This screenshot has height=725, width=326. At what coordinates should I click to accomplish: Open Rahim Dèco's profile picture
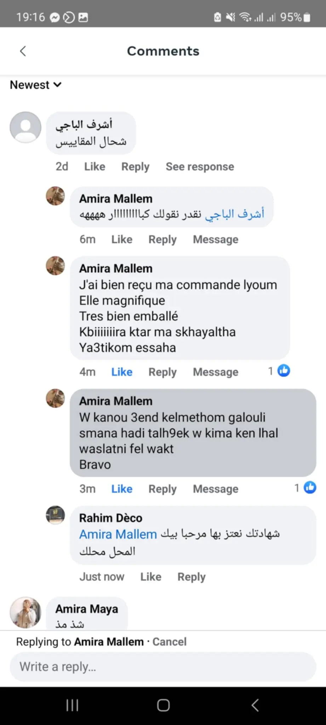point(55,515)
